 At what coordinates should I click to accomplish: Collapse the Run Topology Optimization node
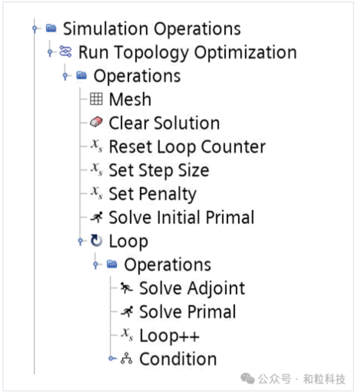click(x=50, y=52)
